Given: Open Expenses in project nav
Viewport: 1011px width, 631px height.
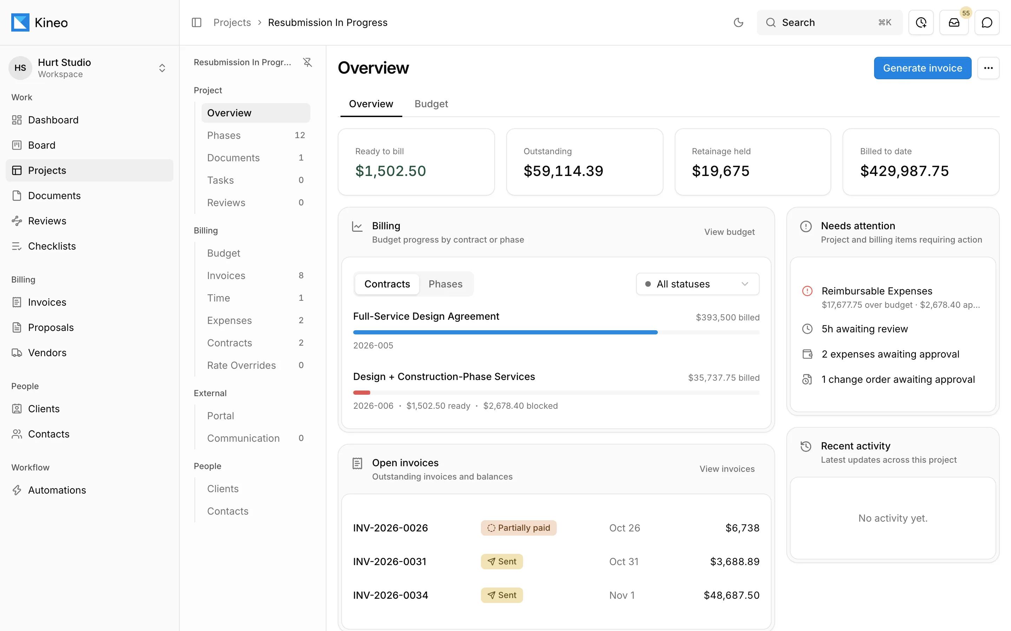Looking at the screenshot, I should click(x=256, y=320).
